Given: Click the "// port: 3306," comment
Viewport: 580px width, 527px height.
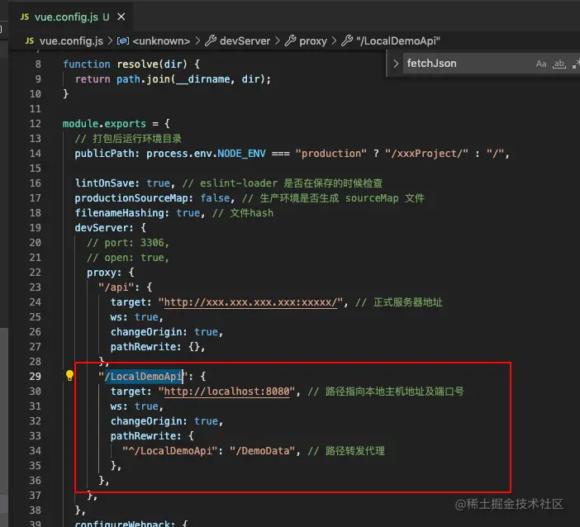Looking at the screenshot, I should coord(128,243).
